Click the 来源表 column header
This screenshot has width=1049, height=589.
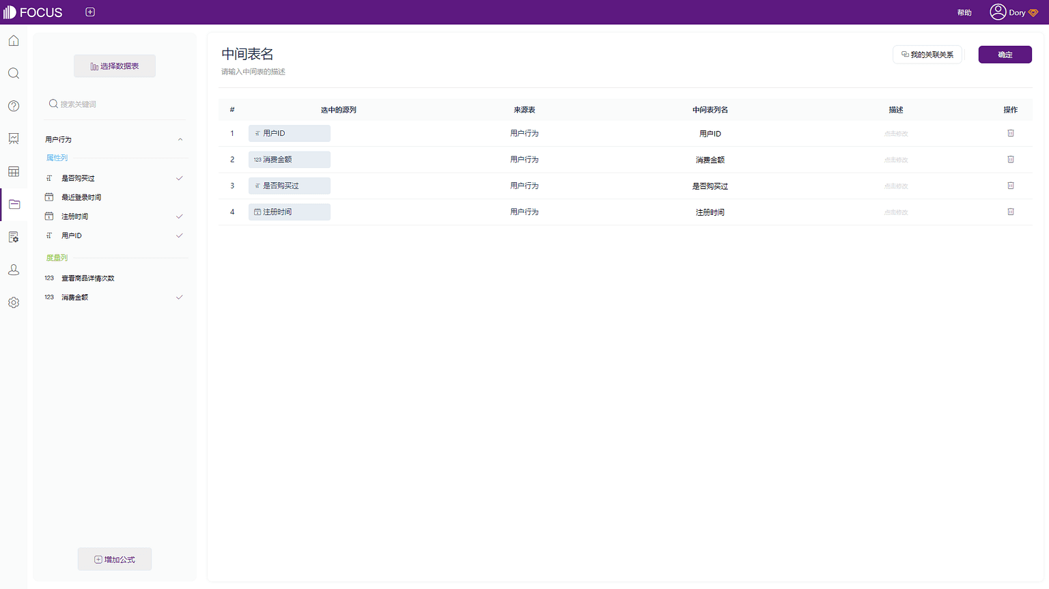click(524, 110)
